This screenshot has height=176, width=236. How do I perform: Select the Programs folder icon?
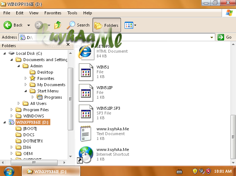pyautogui.click(x=40, y=97)
